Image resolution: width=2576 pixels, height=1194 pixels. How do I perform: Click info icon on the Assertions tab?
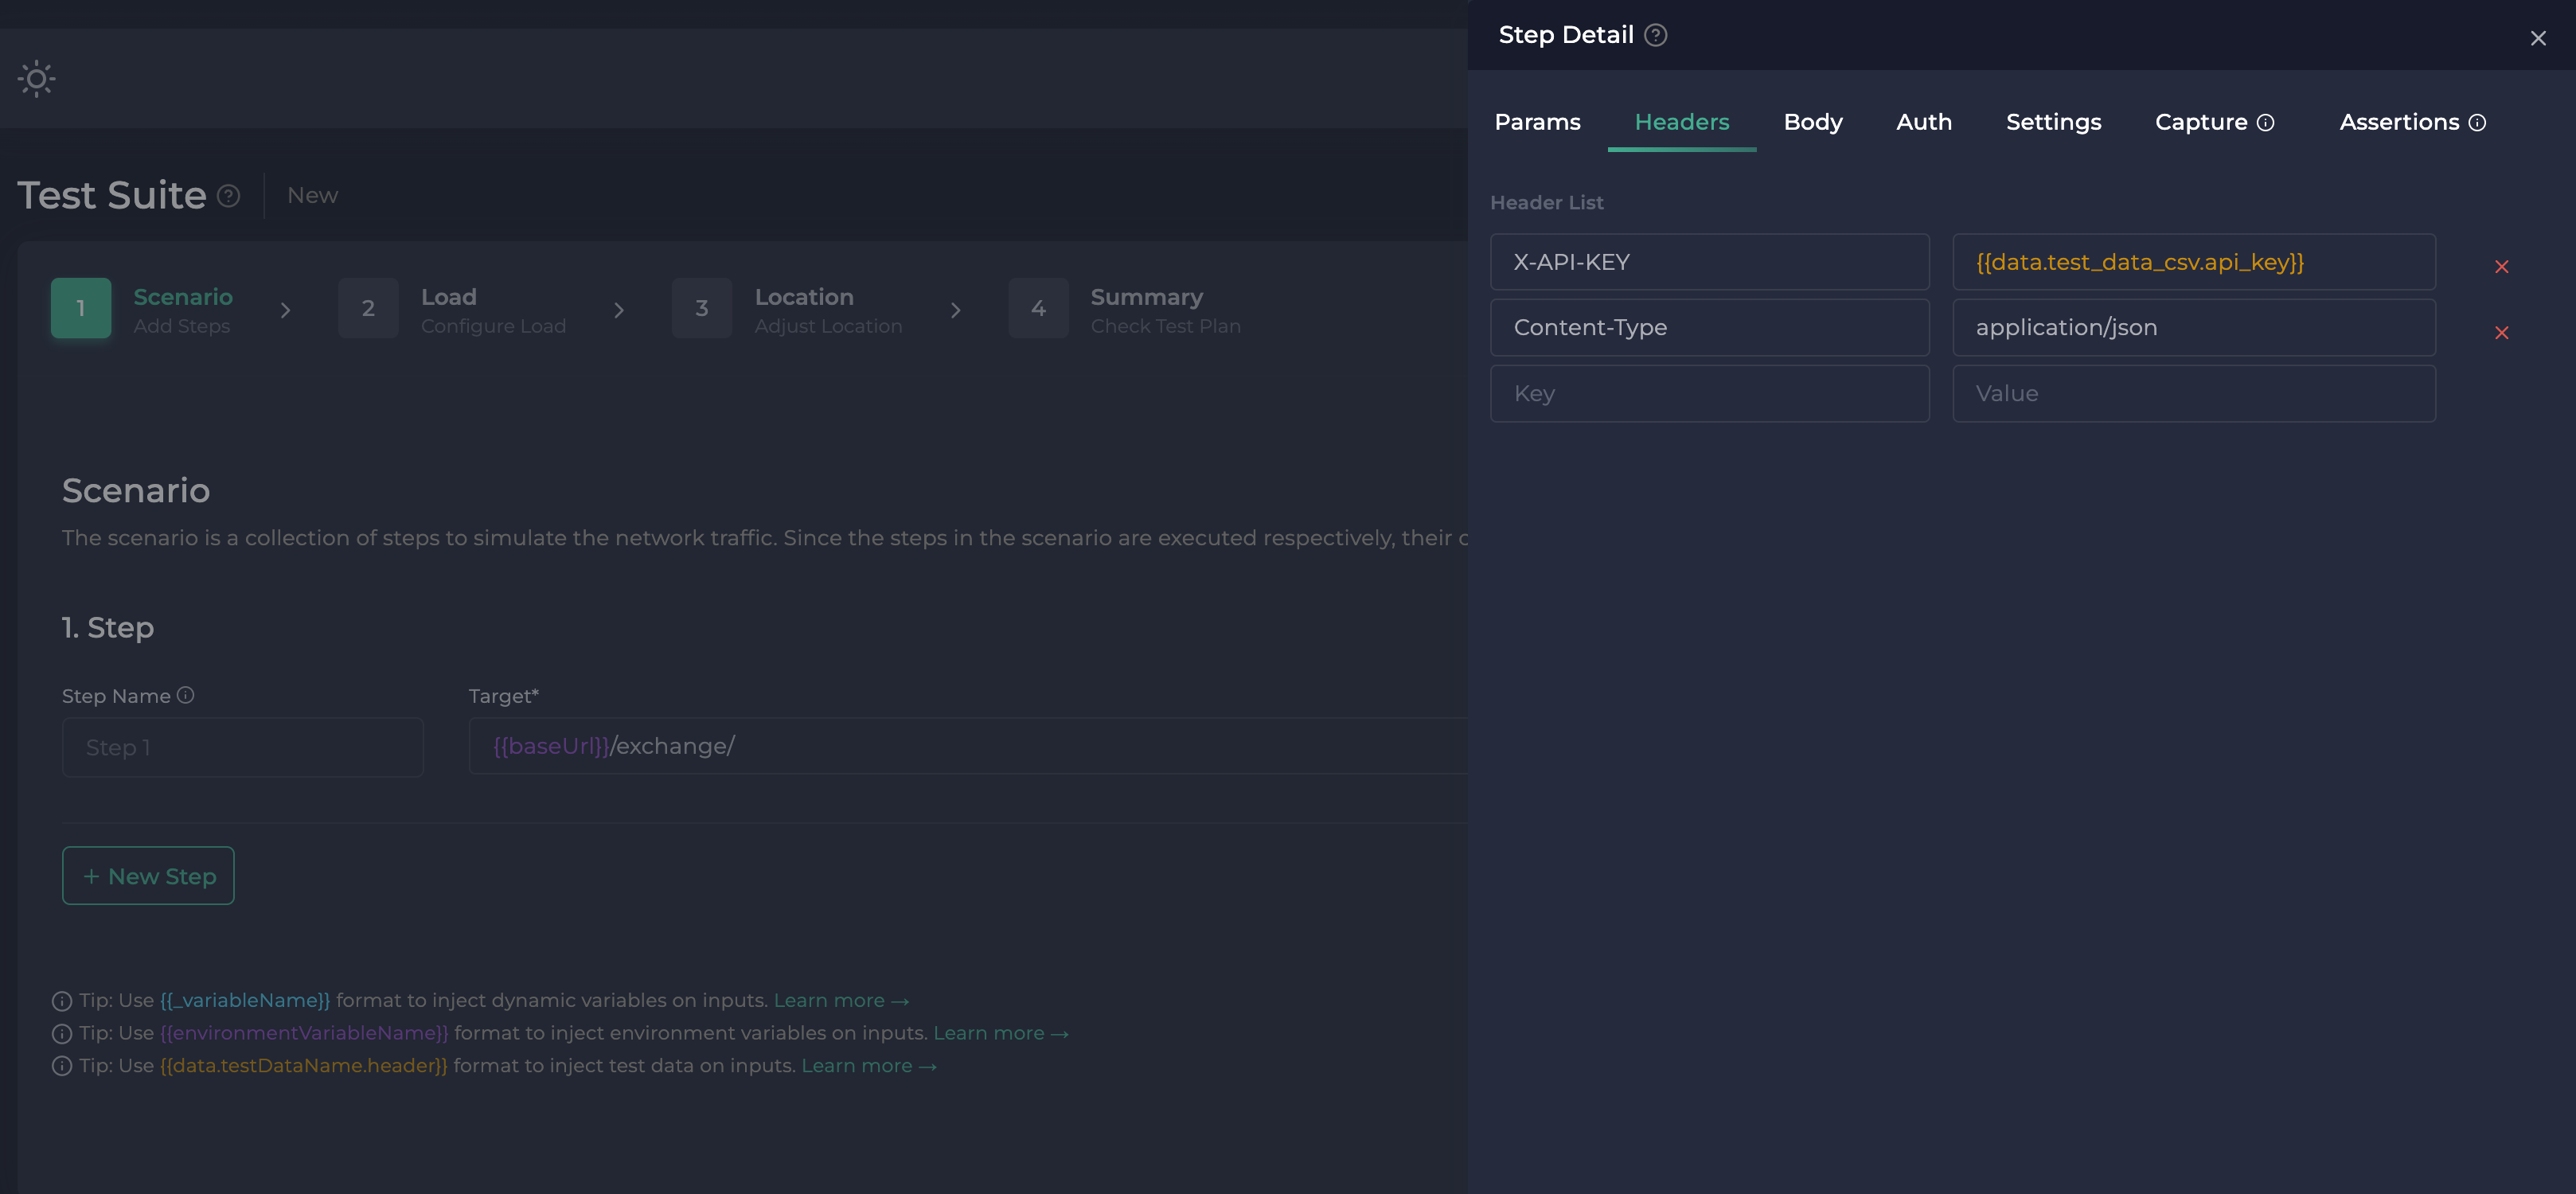[2477, 122]
